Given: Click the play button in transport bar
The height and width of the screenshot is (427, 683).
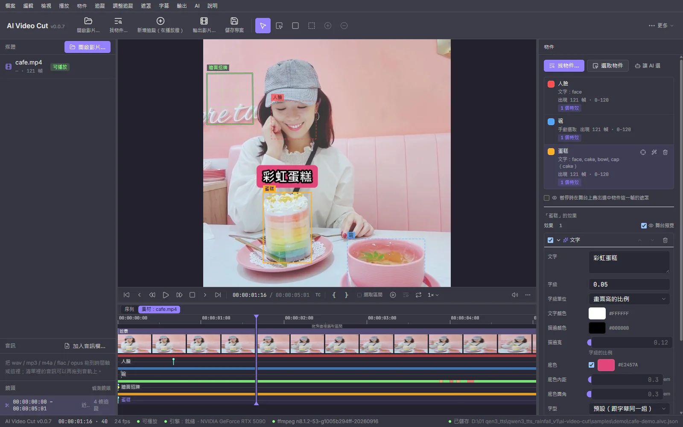Looking at the screenshot, I should pos(166,295).
